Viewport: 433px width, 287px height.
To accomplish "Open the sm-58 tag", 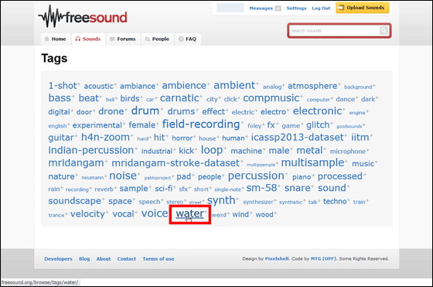I will (261, 188).
